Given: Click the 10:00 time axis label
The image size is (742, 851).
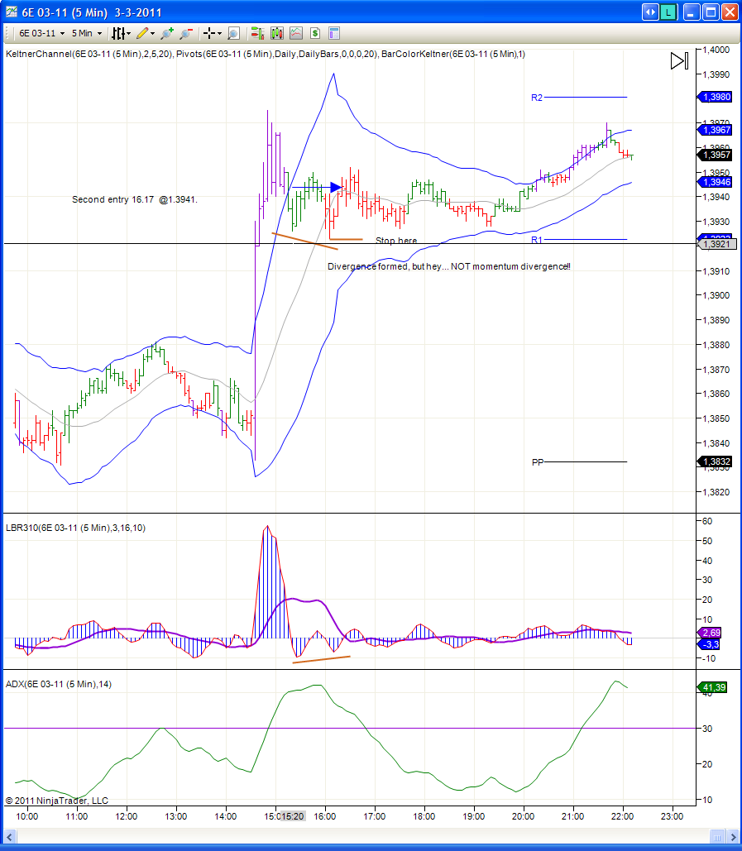Looking at the screenshot, I should coord(27,816).
